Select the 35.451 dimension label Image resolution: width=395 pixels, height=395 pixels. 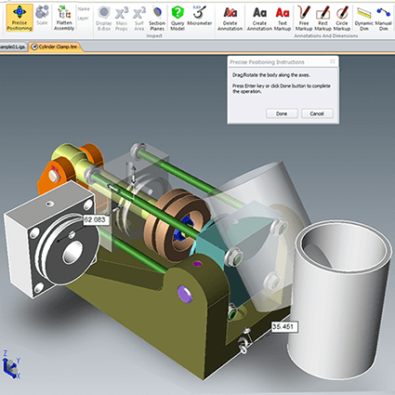(x=283, y=326)
